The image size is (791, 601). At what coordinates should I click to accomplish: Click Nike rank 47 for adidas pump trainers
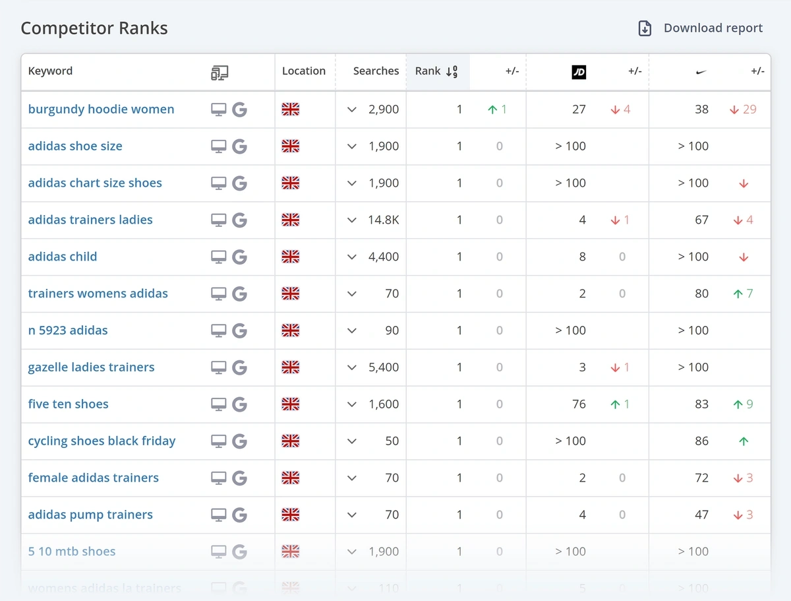coord(701,515)
